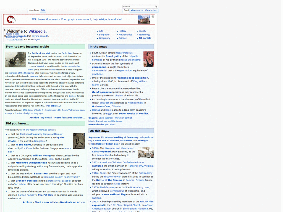Open the castle photo in the banner
The width and height of the screenshot is (283, 212).
[x=144, y=20]
